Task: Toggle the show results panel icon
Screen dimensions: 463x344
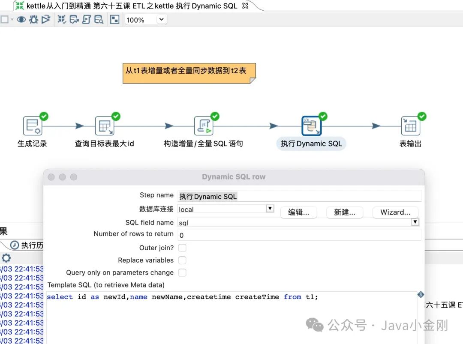Action: pyautogui.click(x=114, y=19)
